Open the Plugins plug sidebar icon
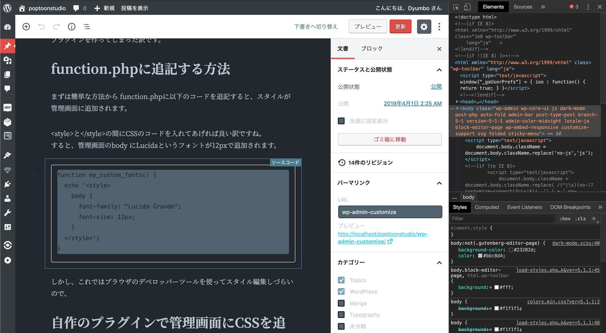Viewport: 606px width, 333px height. (x=8, y=184)
